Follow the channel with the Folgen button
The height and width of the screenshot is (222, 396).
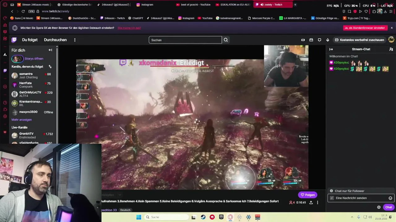click(308, 195)
